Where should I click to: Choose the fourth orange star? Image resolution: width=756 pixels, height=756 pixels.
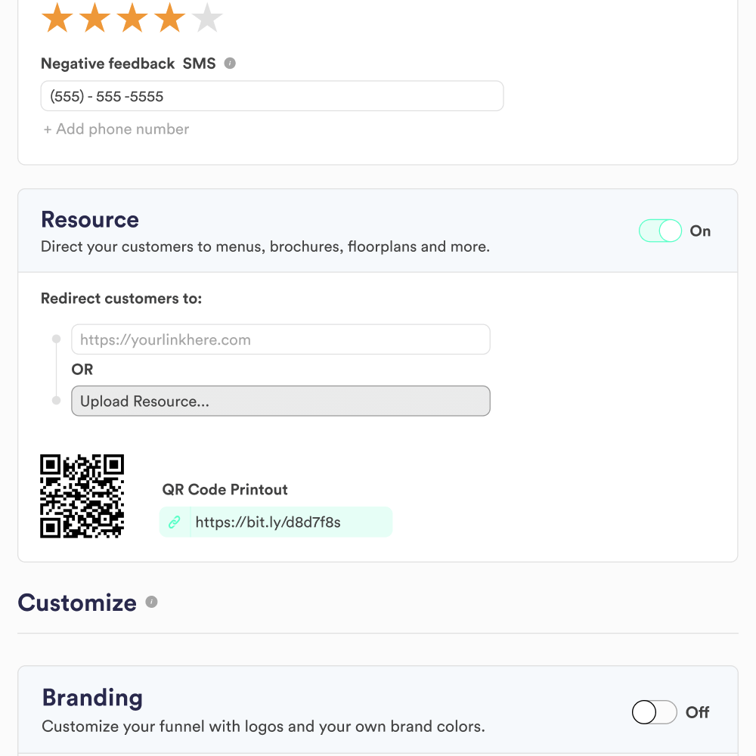[169, 17]
